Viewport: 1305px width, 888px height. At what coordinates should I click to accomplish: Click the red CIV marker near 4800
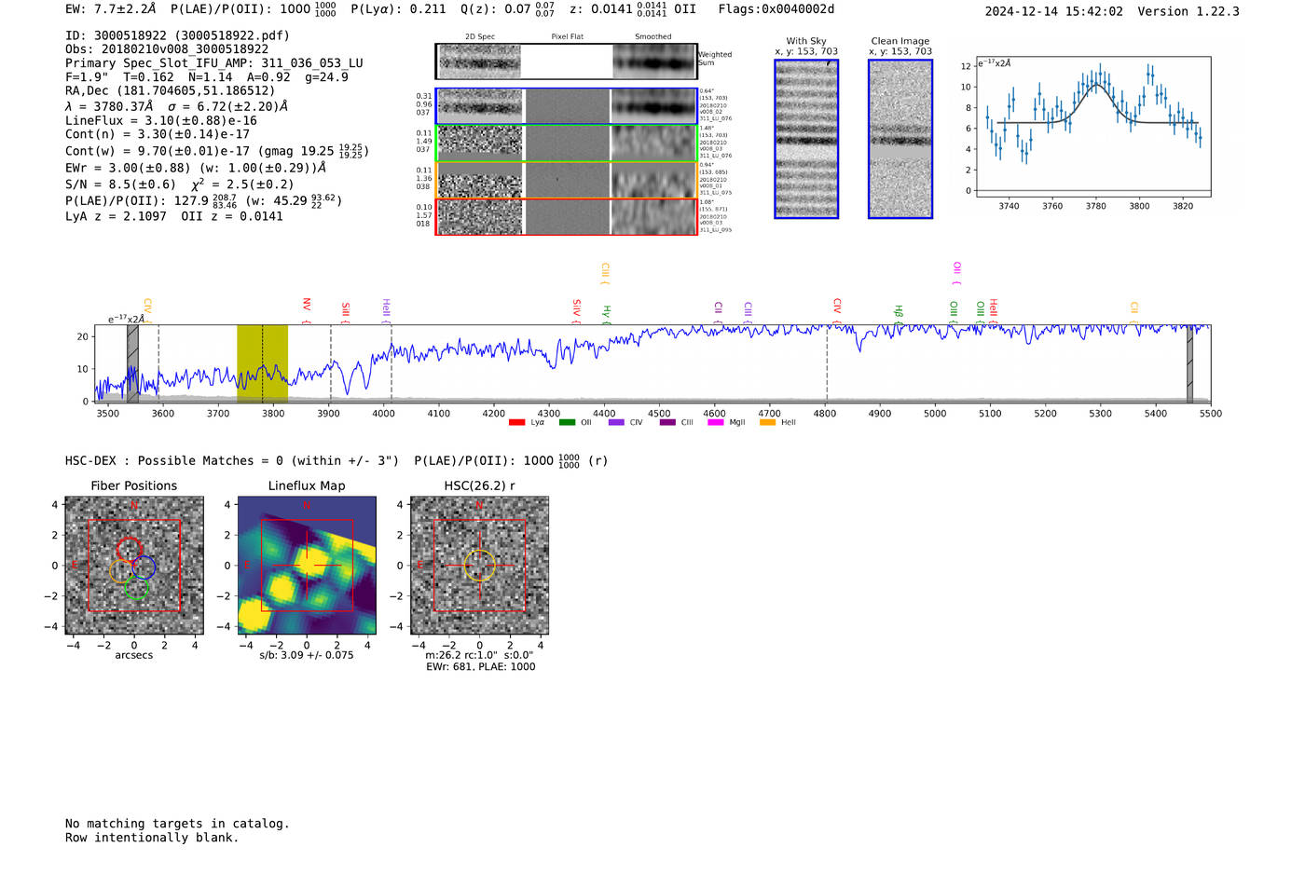pyautogui.click(x=837, y=309)
